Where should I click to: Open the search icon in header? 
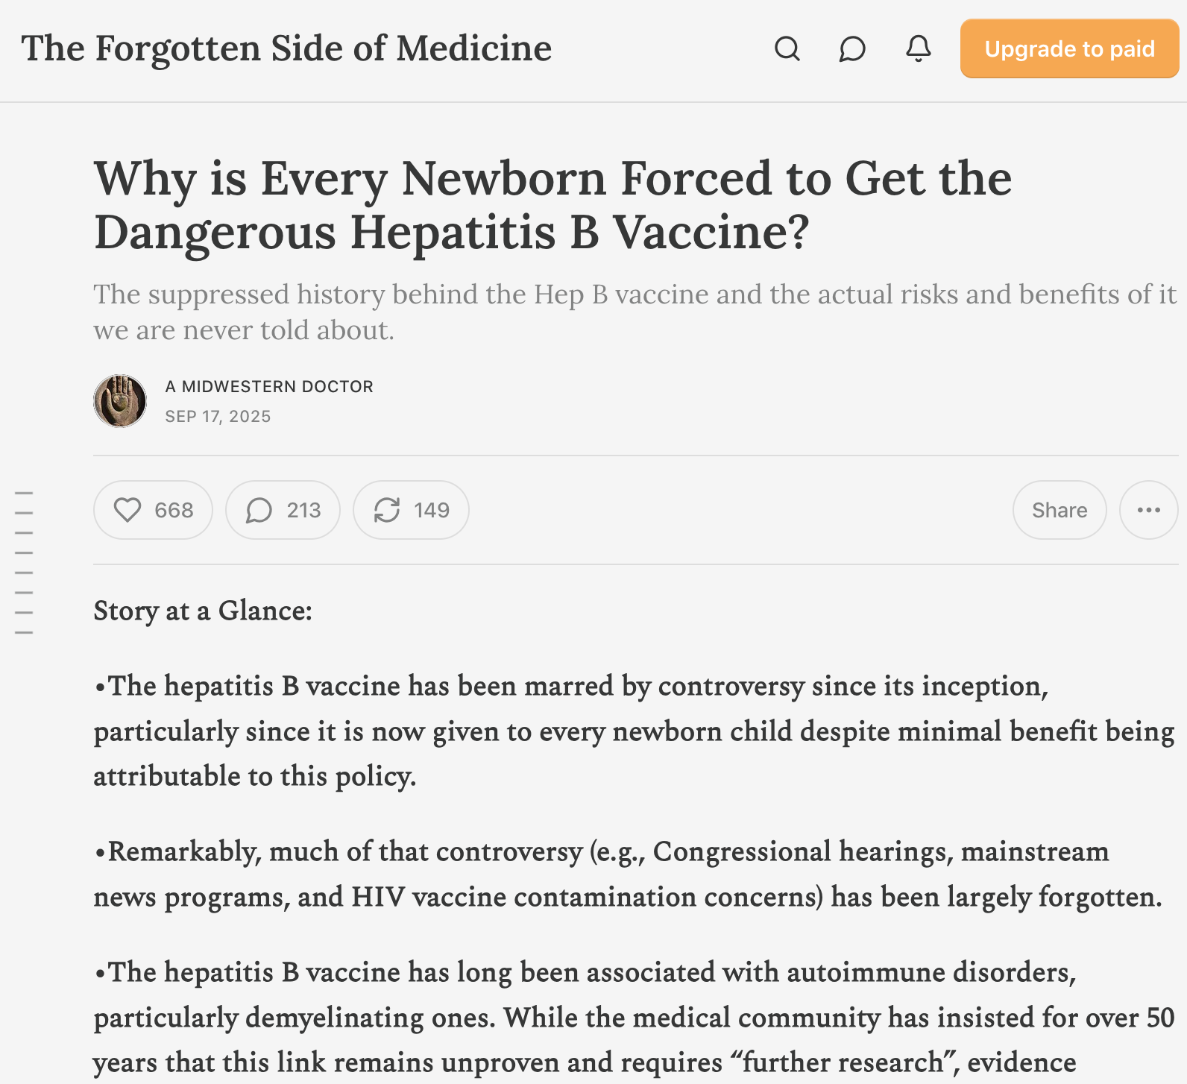787,49
